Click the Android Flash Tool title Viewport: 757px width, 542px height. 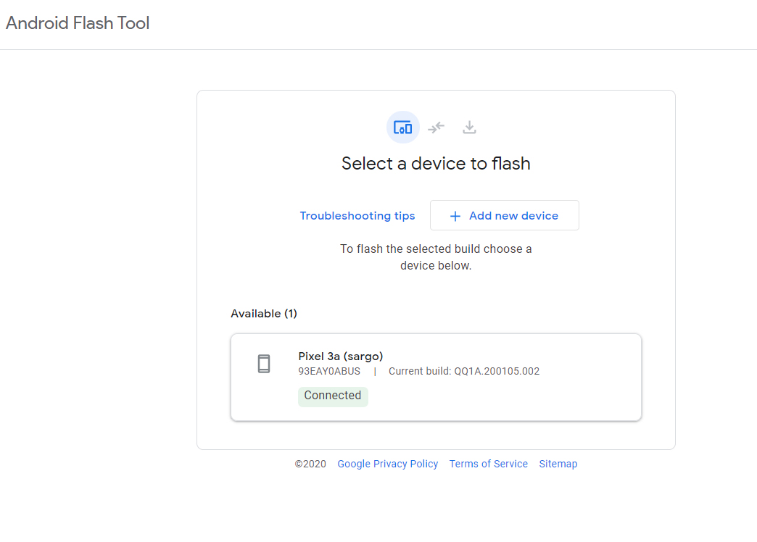tap(78, 23)
